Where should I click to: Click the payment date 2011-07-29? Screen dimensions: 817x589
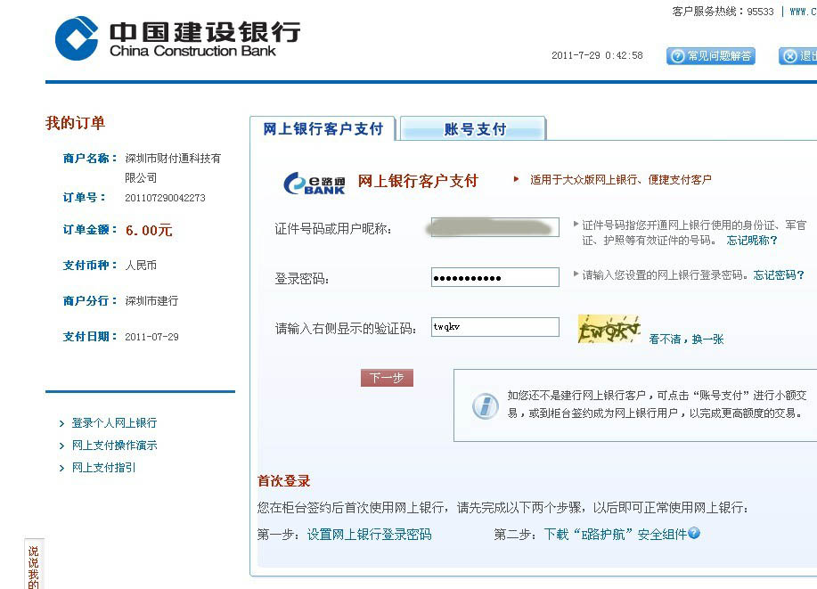[x=151, y=337]
